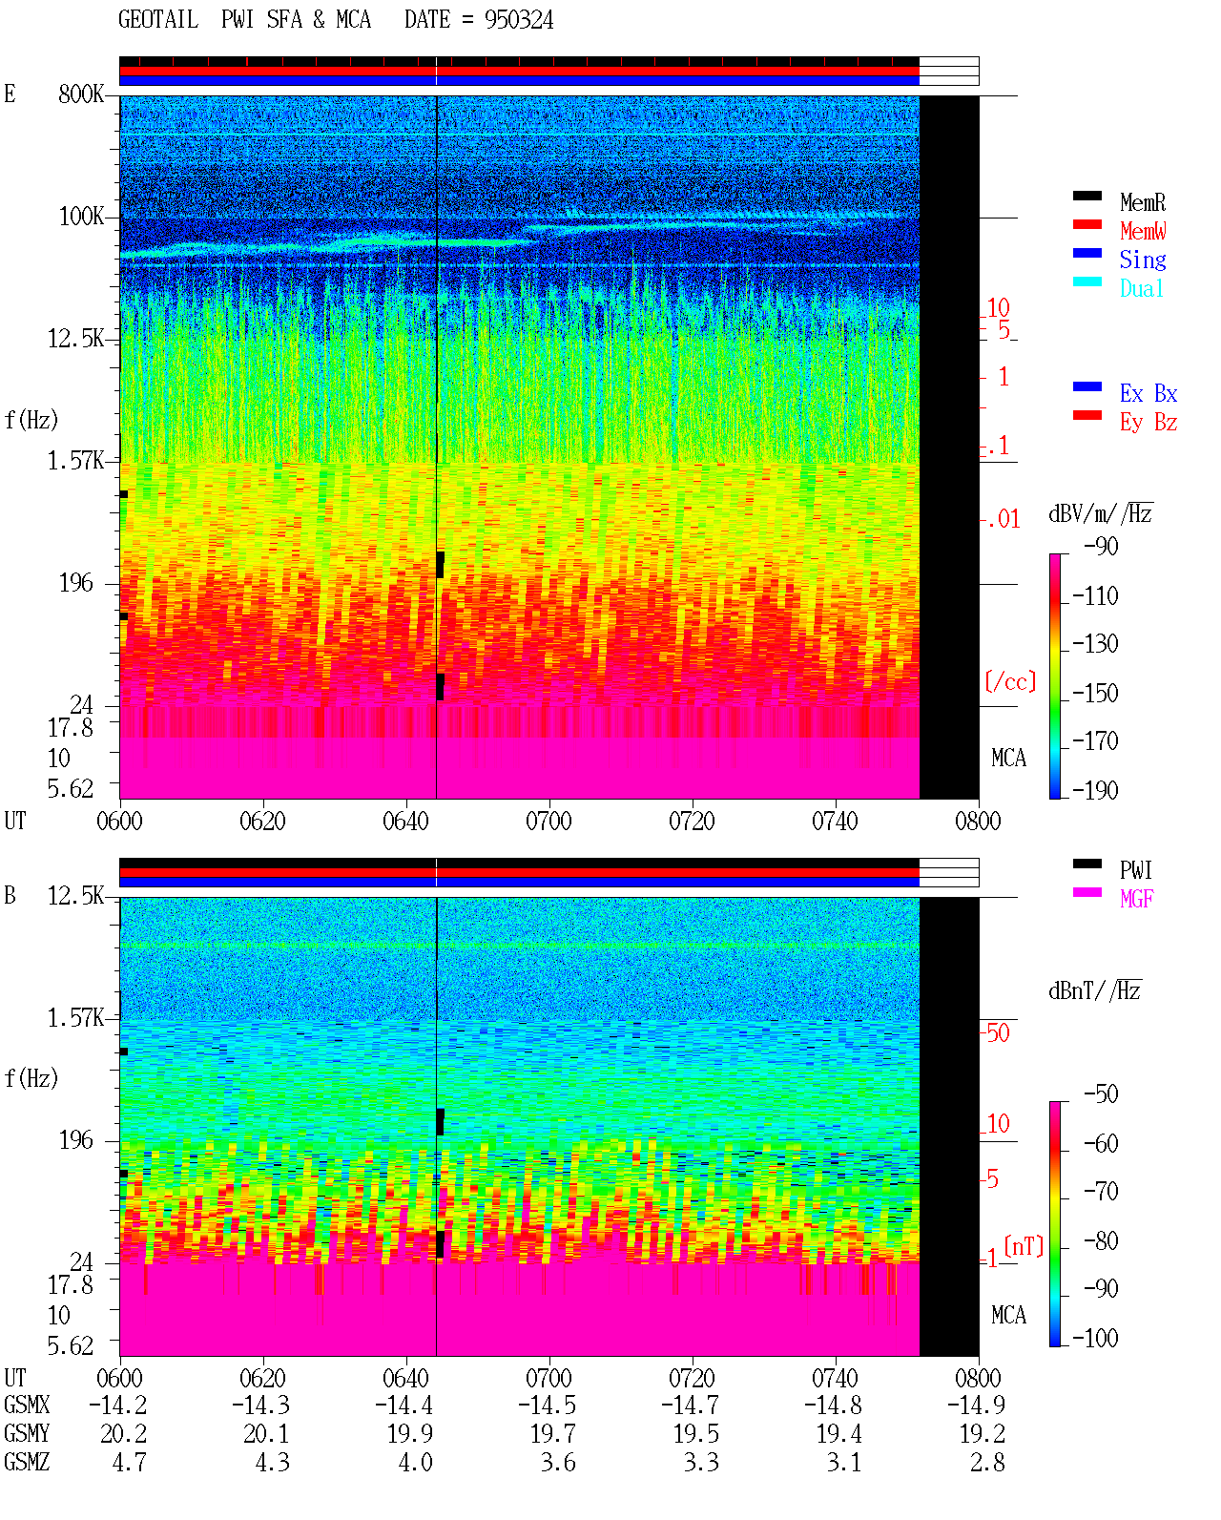Click the GEOTAIL PWI SFA & MCA title
Viewport: 1221px width, 1520px height.
245,20
